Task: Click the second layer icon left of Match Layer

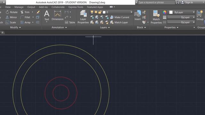Action: (97, 22)
